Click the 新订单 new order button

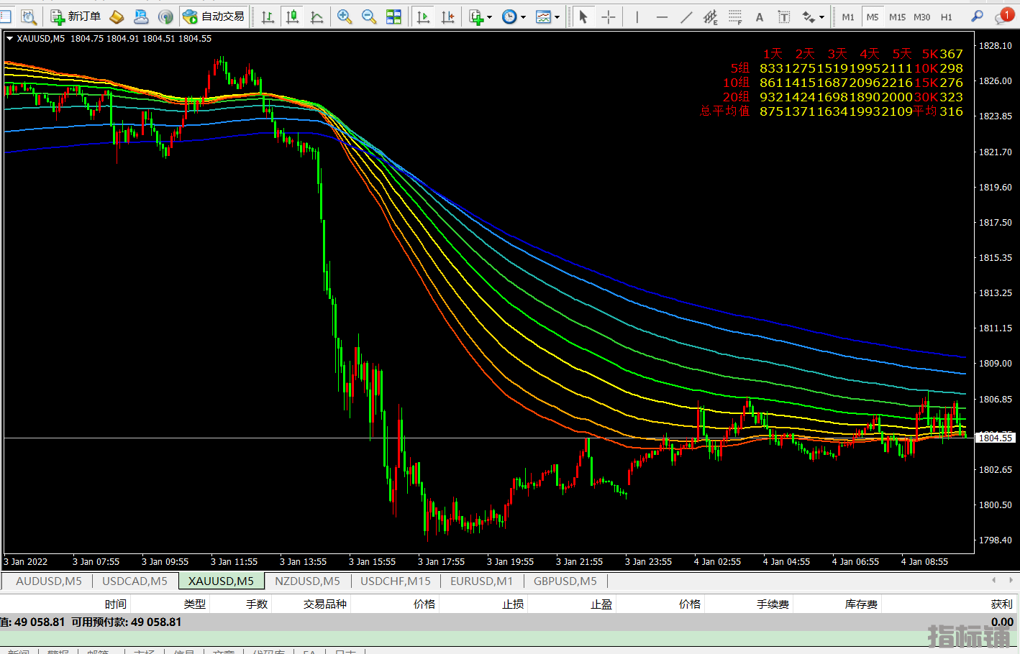point(76,17)
